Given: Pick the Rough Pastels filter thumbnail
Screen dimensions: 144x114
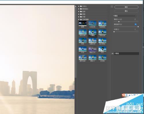Looking at the screenshot, I should point(102,23).
